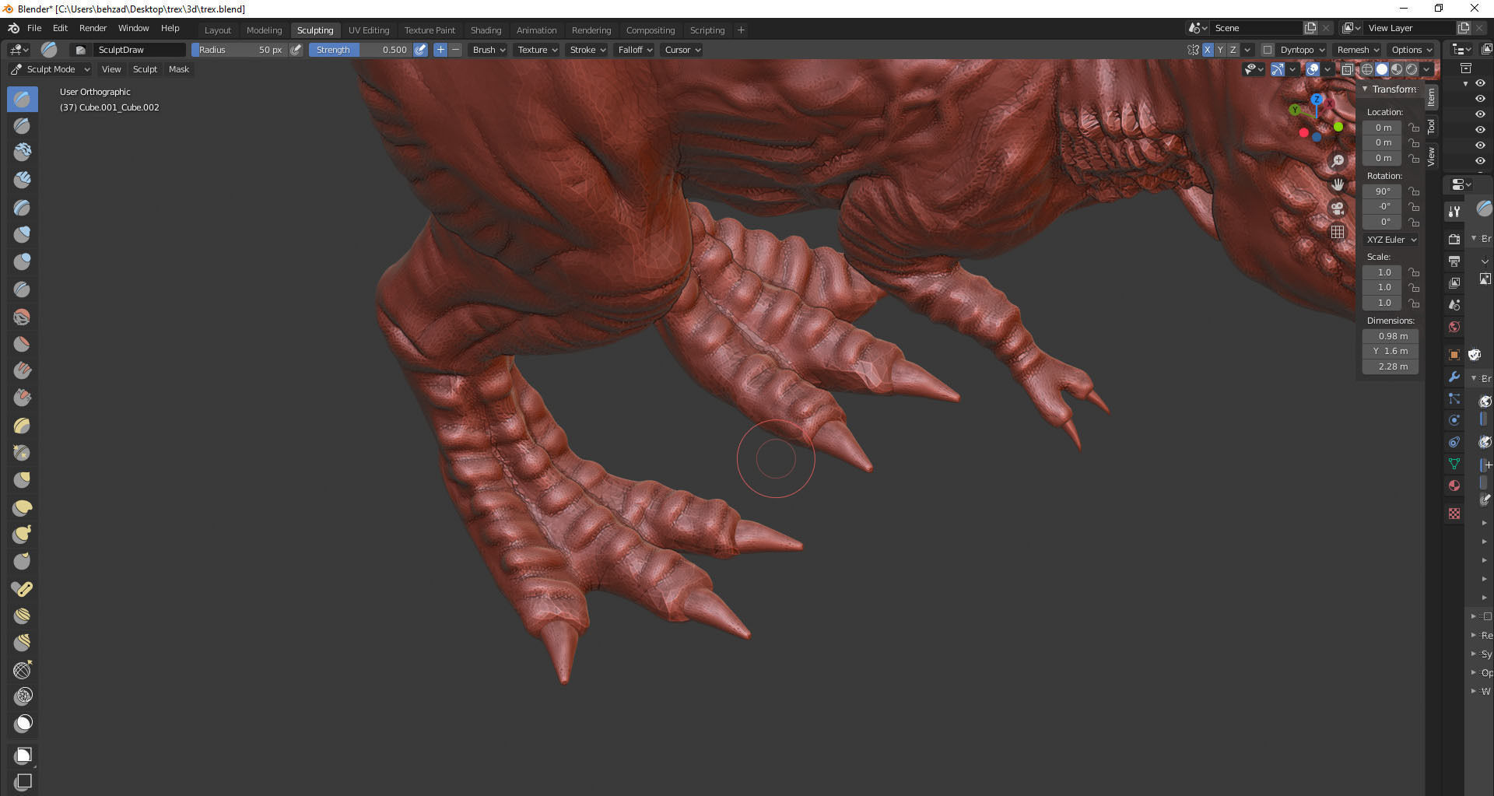Set brush direction to Subtract (minus)
Screen dimensions: 1494x796
click(456, 50)
